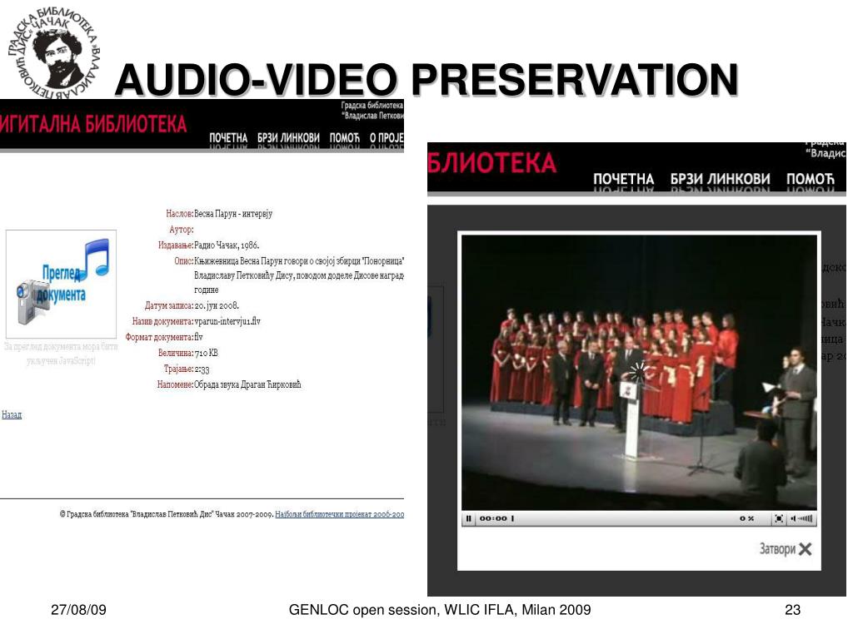
Task: Open ПОМОЋ menu in right video window
Action: click(810, 179)
